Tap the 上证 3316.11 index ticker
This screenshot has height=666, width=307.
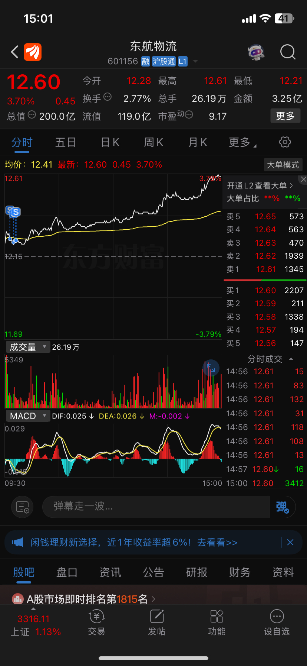(x=36, y=625)
